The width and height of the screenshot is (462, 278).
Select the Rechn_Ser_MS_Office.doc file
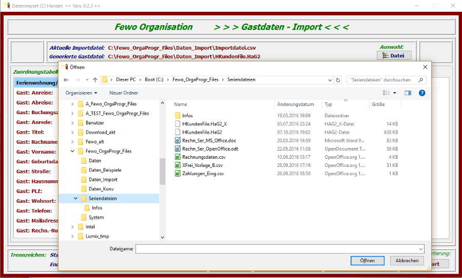tap(209, 140)
